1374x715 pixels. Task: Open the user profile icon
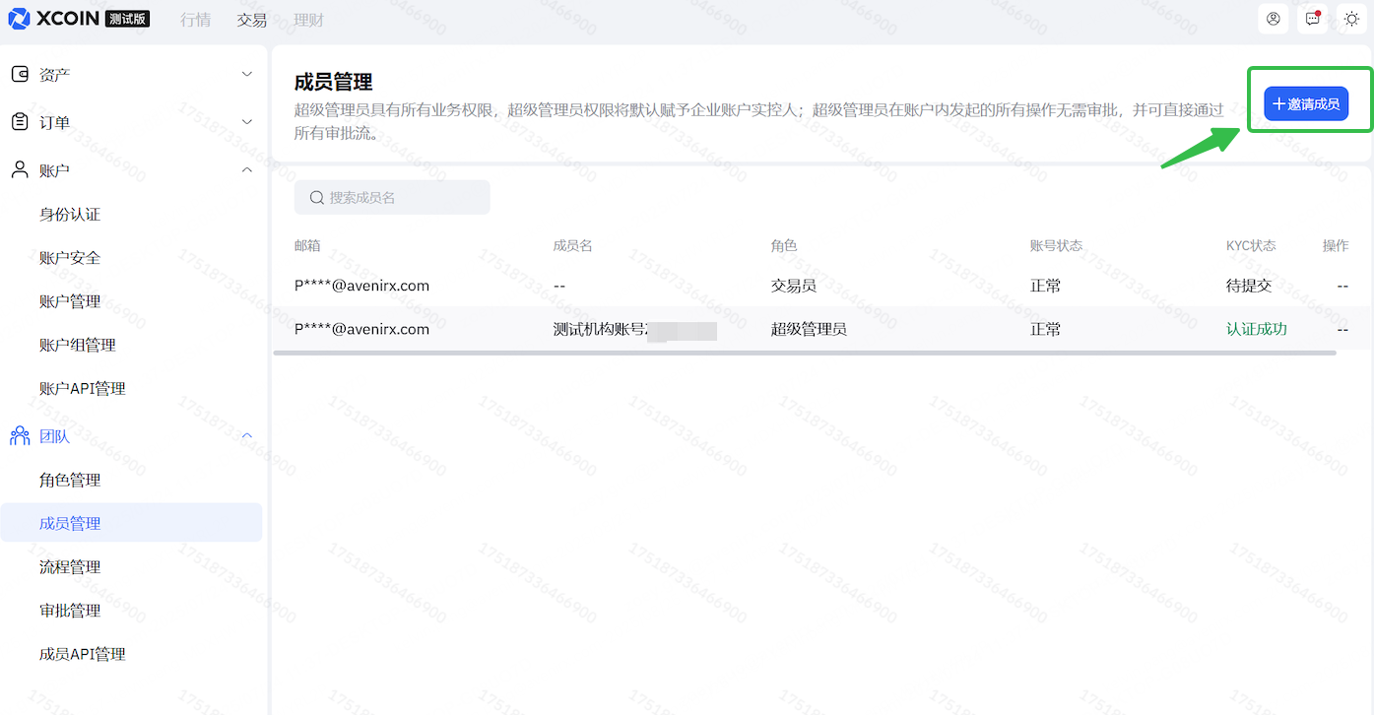1274,19
